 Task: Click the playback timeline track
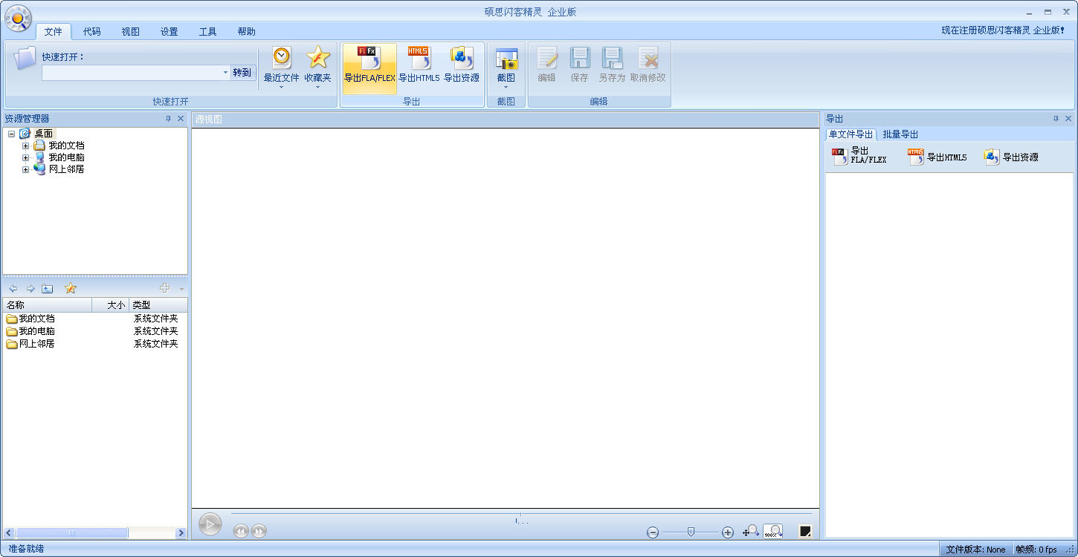[520, 513]
